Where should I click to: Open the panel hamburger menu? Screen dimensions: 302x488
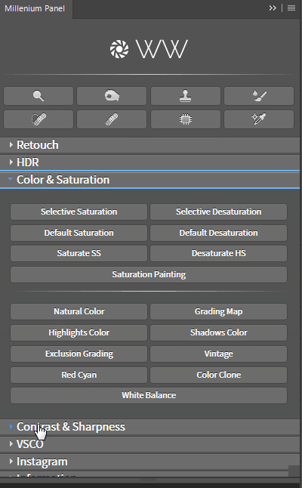coord(291,8)
